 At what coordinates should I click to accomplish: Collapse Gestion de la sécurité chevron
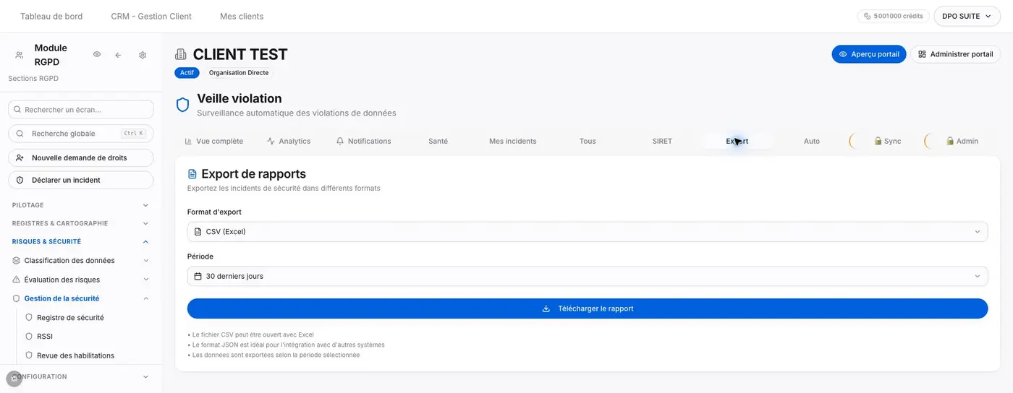(x=145, y=298)
